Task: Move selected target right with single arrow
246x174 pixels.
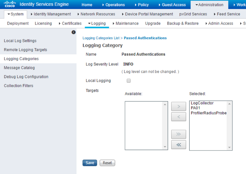Action: (179, 107)
